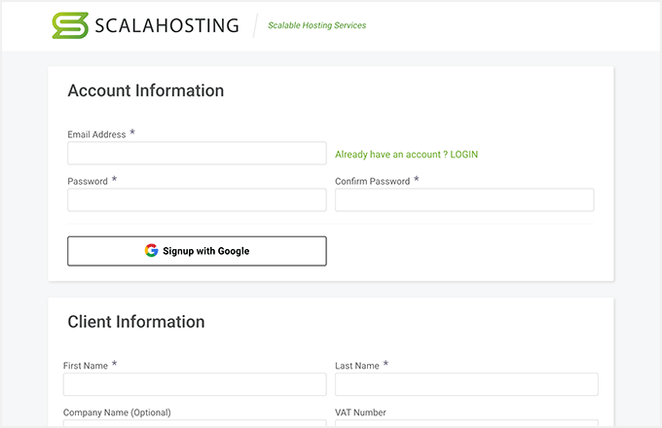The height and width of the screenshot is (428, 662).
Task: Focus the Password input field
Action: click(197, 199)
